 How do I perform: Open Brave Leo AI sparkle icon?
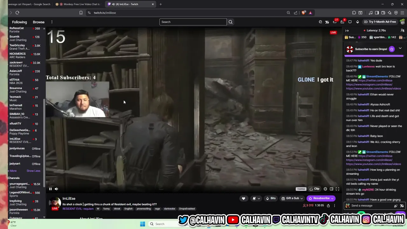[x=390, y=13]
